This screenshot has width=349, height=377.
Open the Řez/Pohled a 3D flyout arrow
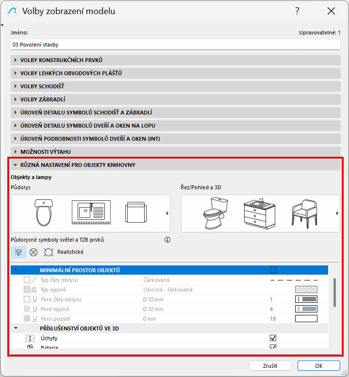[x=337, y=213]
